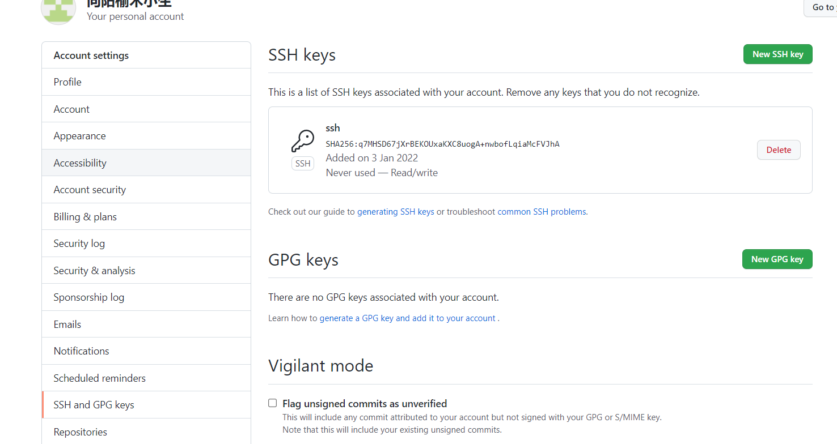
Task: Open common SSH problems link
Action: point(542,212)
